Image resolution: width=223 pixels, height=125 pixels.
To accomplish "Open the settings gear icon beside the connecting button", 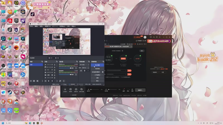I will (132, 90).
